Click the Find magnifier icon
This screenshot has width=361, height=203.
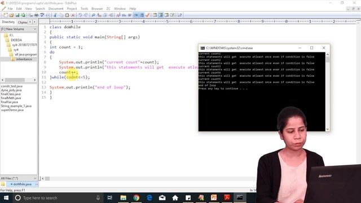[93, 15]
